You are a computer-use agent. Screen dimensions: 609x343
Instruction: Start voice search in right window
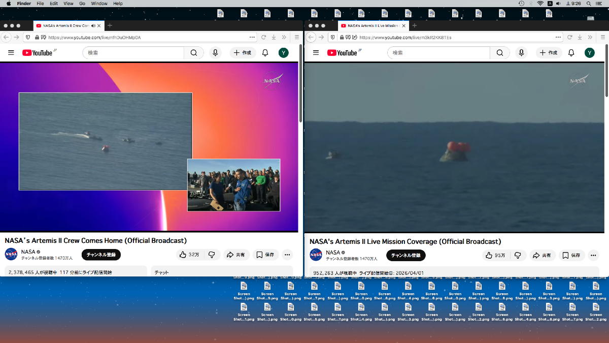521,53
